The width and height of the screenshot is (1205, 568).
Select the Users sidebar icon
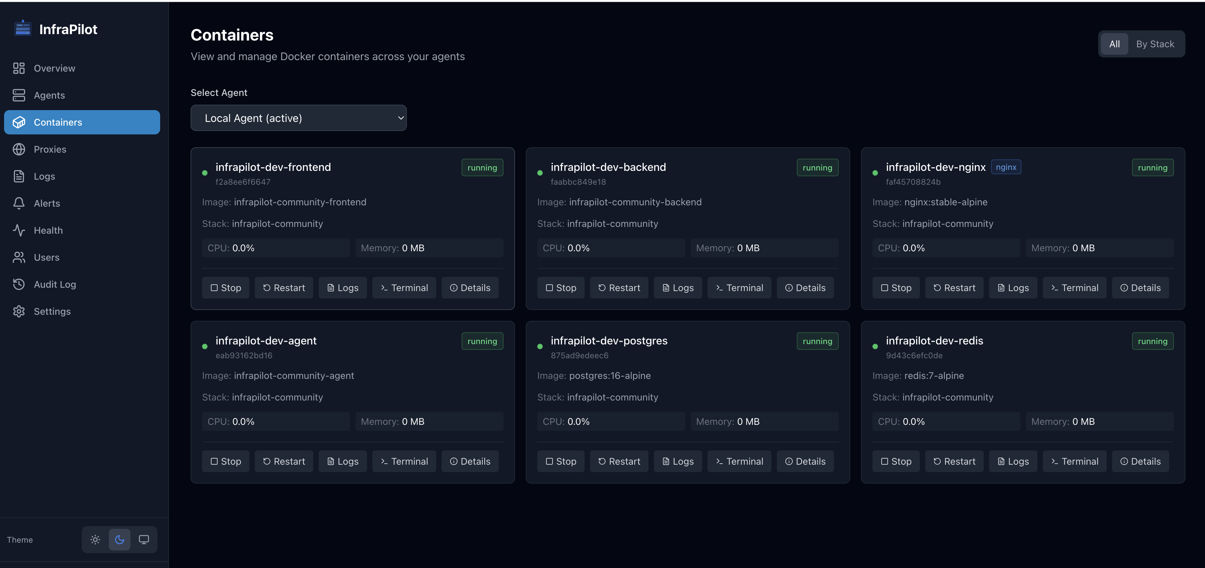[19, 257]
